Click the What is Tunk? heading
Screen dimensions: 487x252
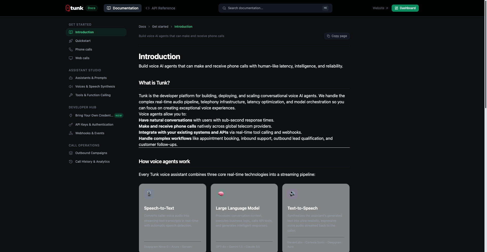click(154, 83)
